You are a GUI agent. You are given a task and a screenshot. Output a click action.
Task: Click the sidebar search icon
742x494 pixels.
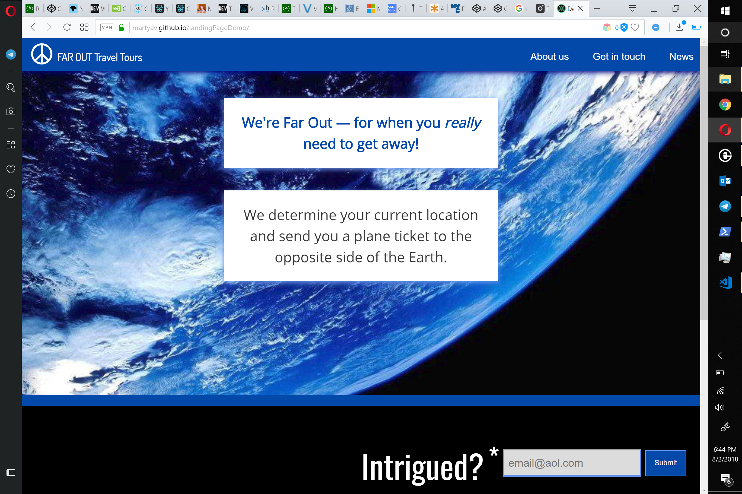coord(11,87)
